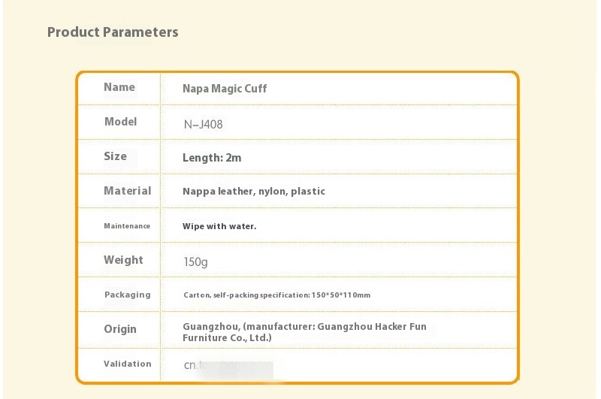Click the 150g weight value
This screenshot has height=399, width=601.
point(195,261)
